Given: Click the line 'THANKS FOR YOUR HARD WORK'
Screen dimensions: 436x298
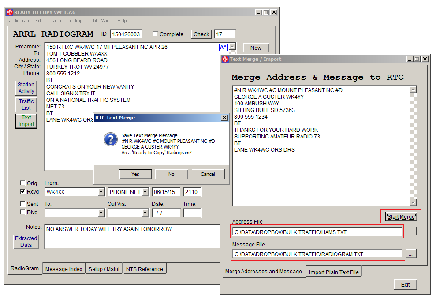Looking at the screenshot, I should [276, 130].
